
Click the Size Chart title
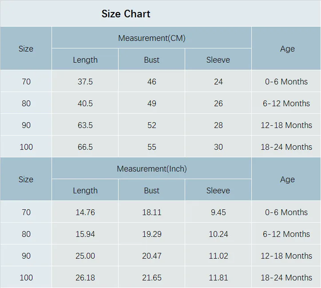click(126, 14)
